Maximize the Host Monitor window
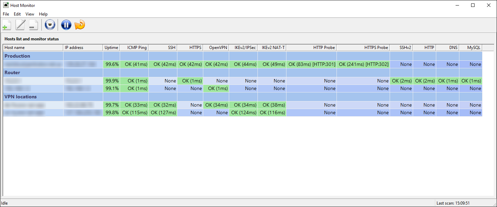497x207 pixels. [x=473, y=5]
